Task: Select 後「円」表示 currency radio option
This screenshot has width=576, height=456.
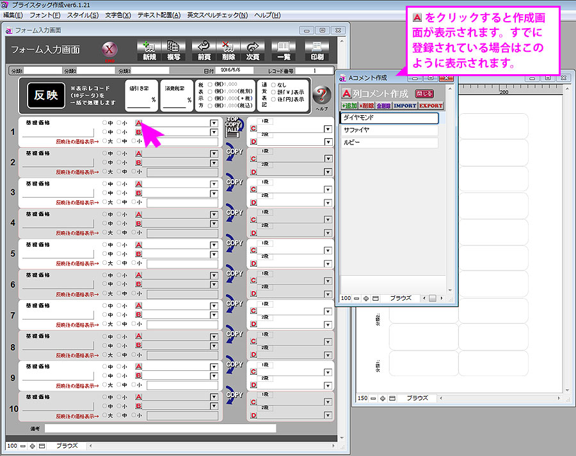Action: coord(274,100)
